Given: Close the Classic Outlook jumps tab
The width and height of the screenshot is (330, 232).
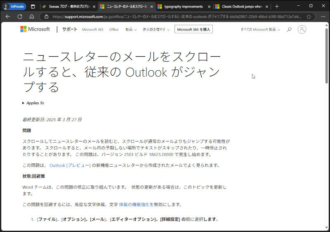Looking at the screenshot, I should (x=267, y=7).
